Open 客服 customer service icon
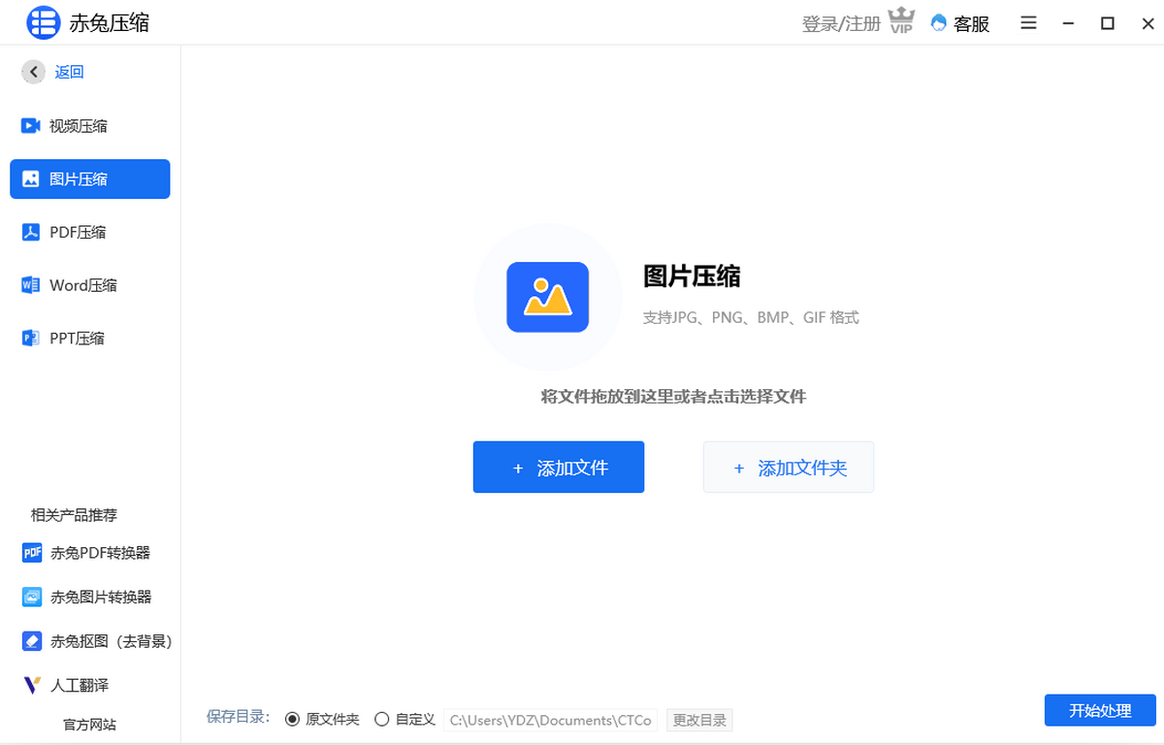Screen dimensions: 1164x745 (938, 23)
